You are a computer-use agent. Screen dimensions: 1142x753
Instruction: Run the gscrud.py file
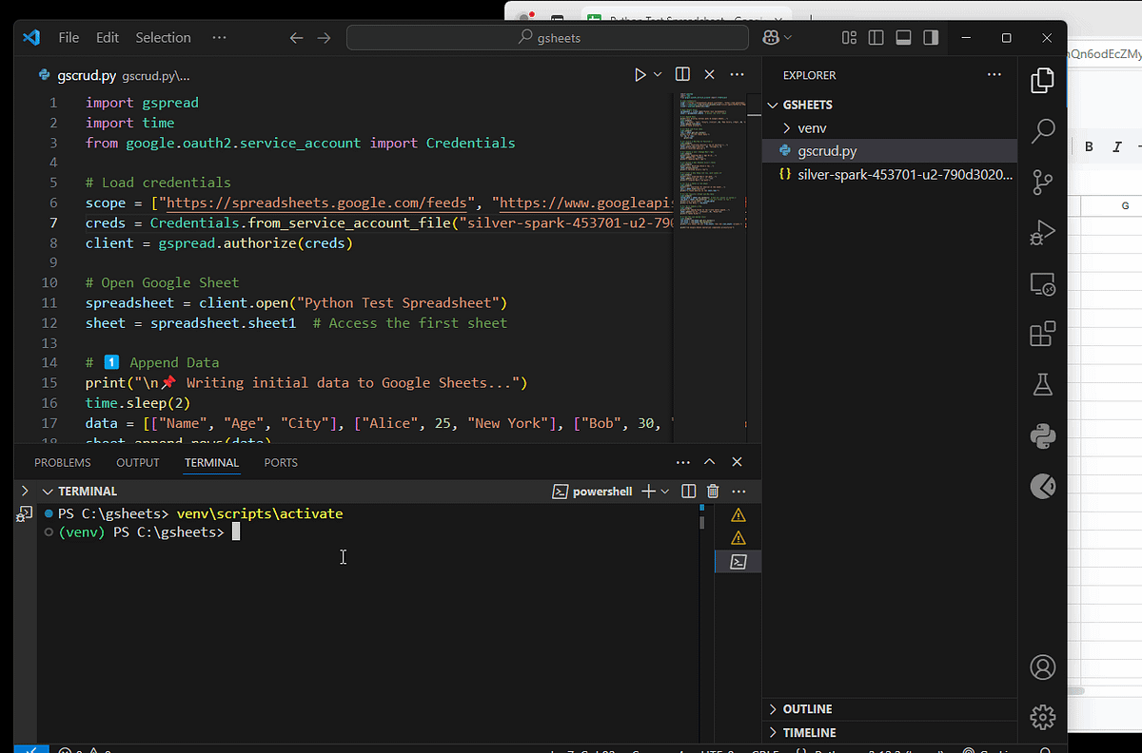639,74
